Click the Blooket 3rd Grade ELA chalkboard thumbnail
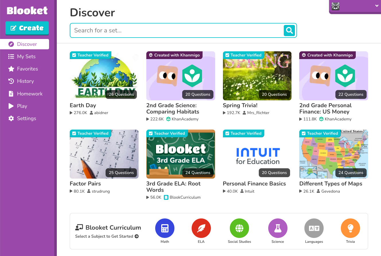The height and width of the screenshot is (256, 381). pos(181,154)
